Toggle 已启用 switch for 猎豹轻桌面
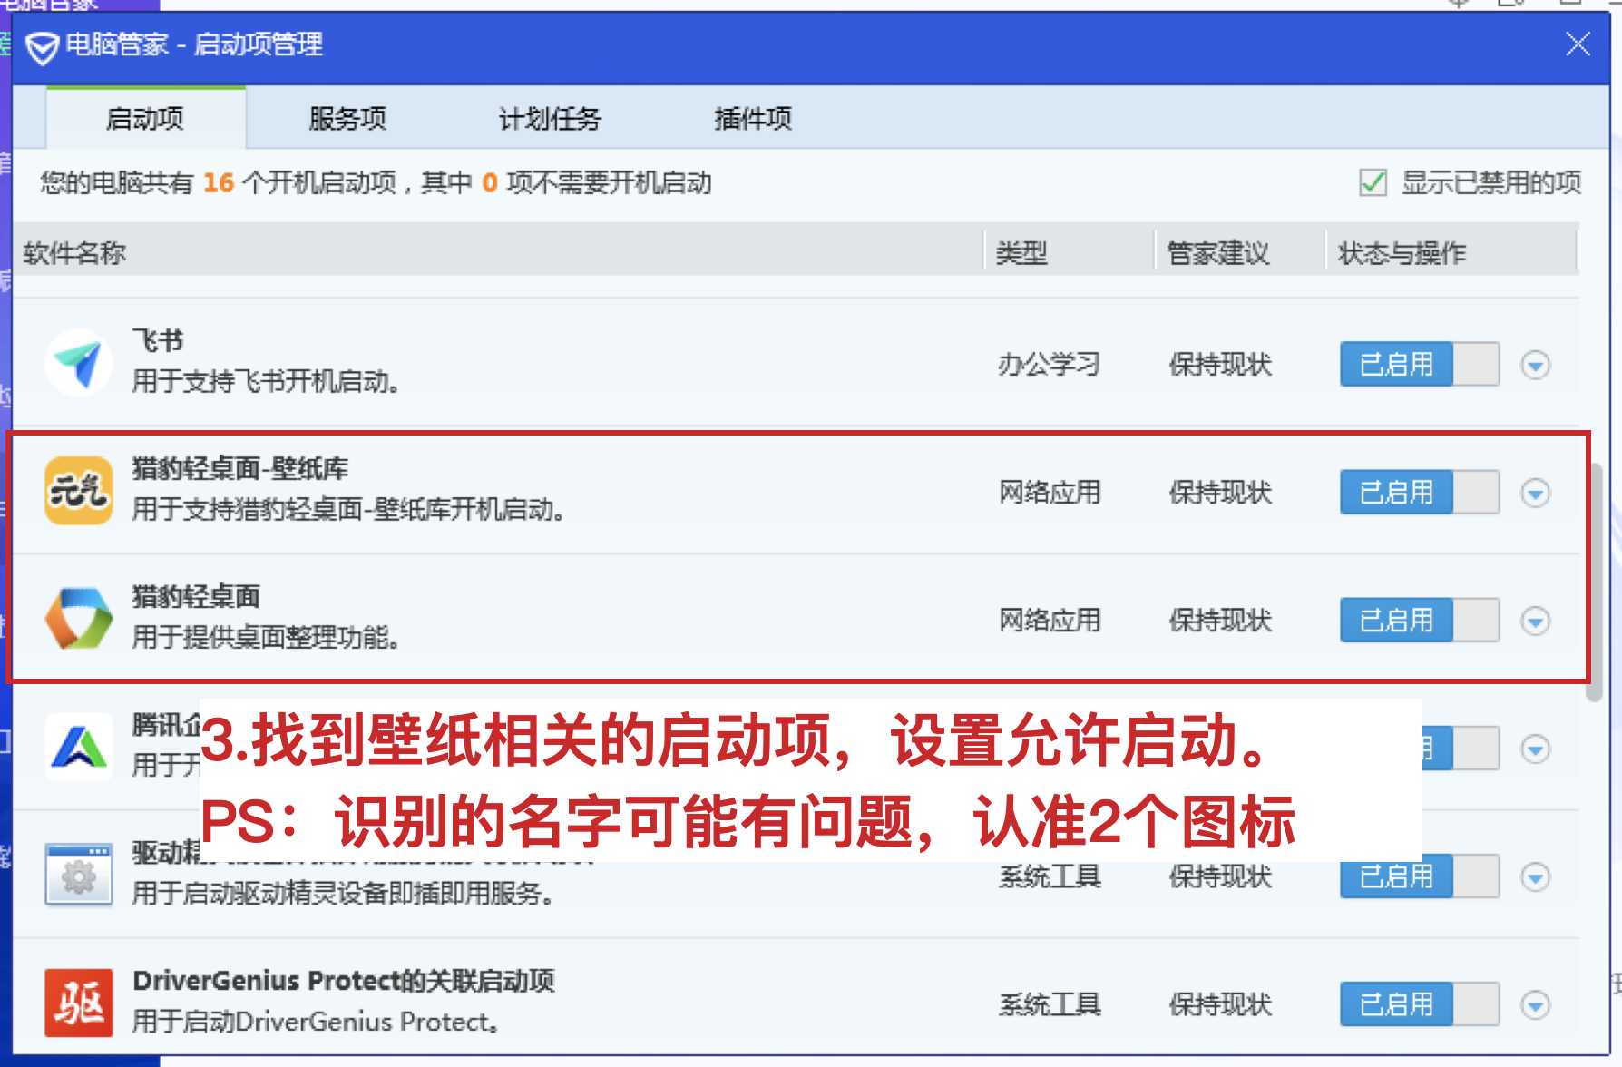The height and width of the screenshot is (1067, 1622). point(1419,620)
